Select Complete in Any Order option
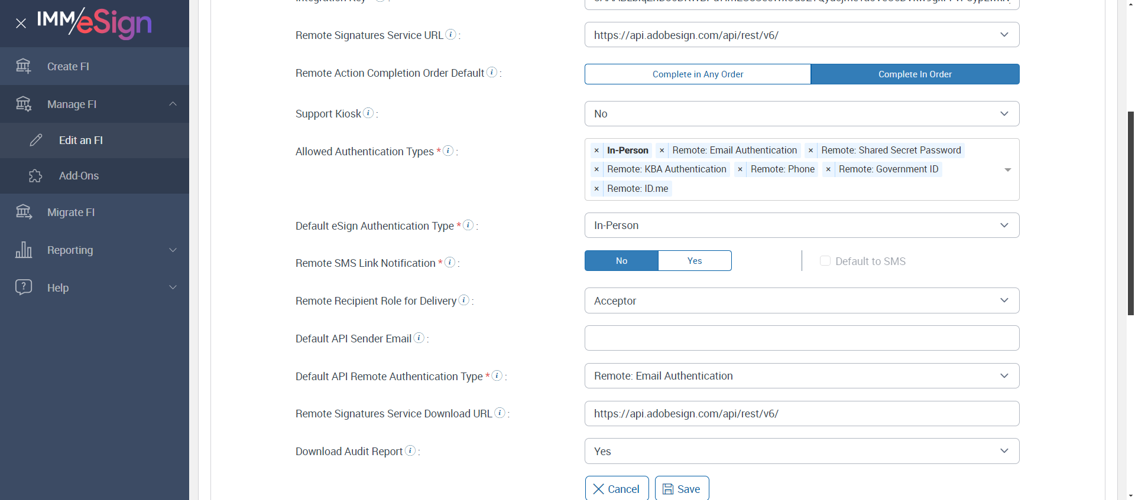 coord(698,74)
